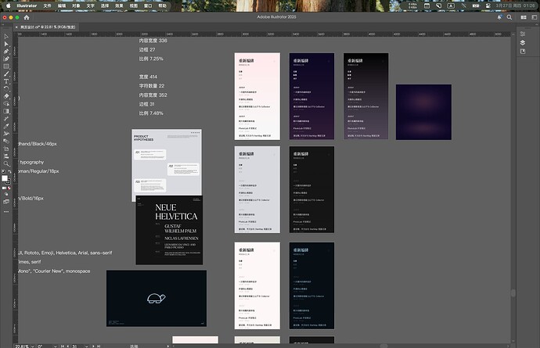The height and width of the screenshot is (348, 540).
Task: Open the workspace switcher icon
Action: pos(535,17)
